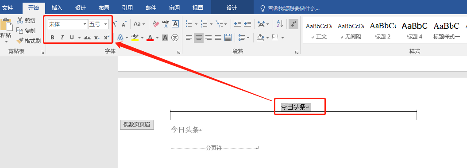
Task: Clear all formatting with the eraser icon
Action: click(x=156, y=24)
